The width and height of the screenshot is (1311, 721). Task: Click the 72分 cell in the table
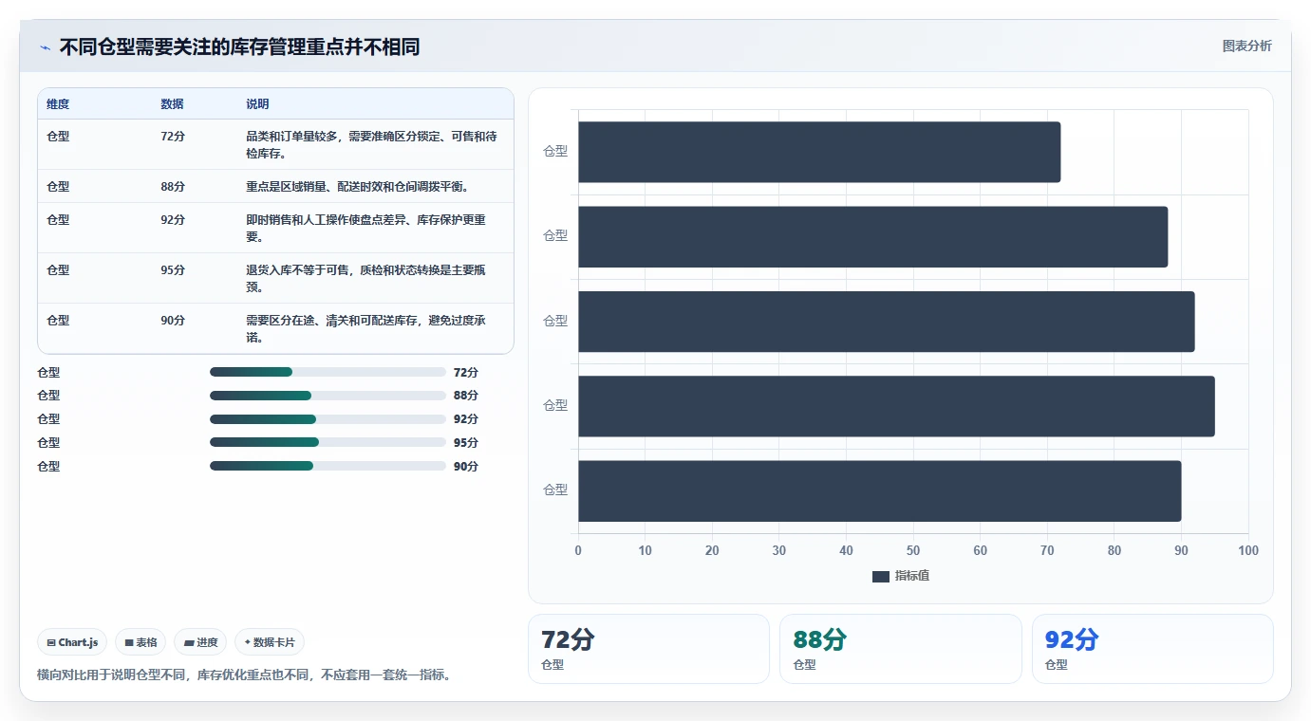(x=173, y=137)
